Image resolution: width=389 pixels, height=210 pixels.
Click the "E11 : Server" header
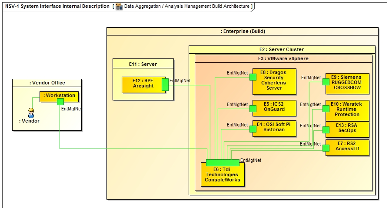pyautogui.click(x=143, y=64)
